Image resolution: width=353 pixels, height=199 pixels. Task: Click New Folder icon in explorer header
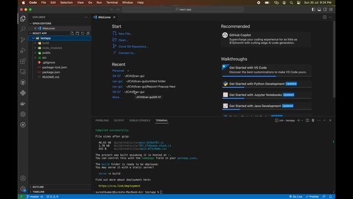point(77,33)
